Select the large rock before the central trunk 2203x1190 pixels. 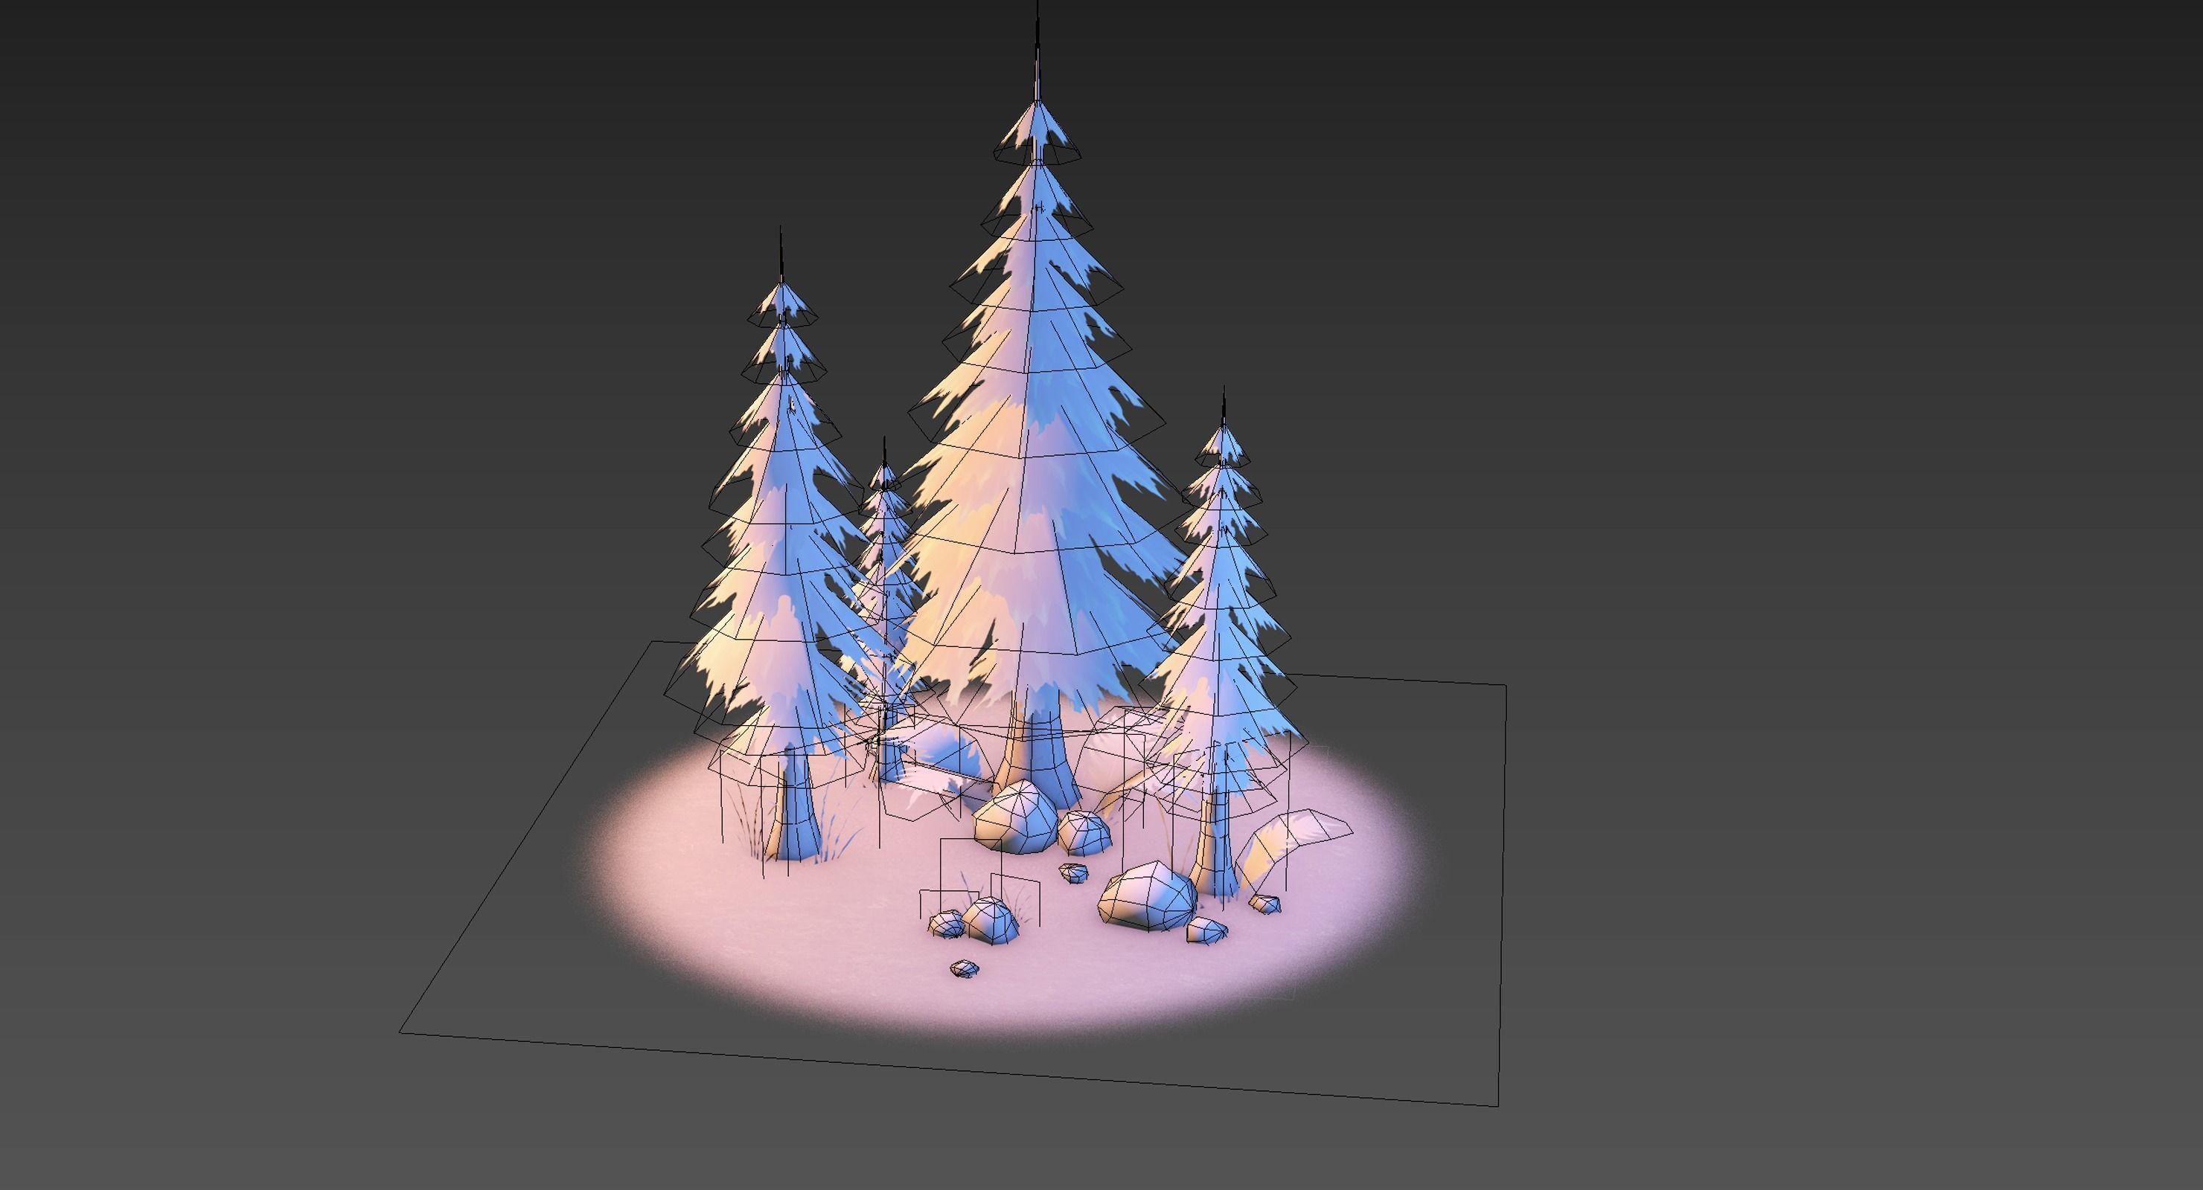tap(1016, 816)
